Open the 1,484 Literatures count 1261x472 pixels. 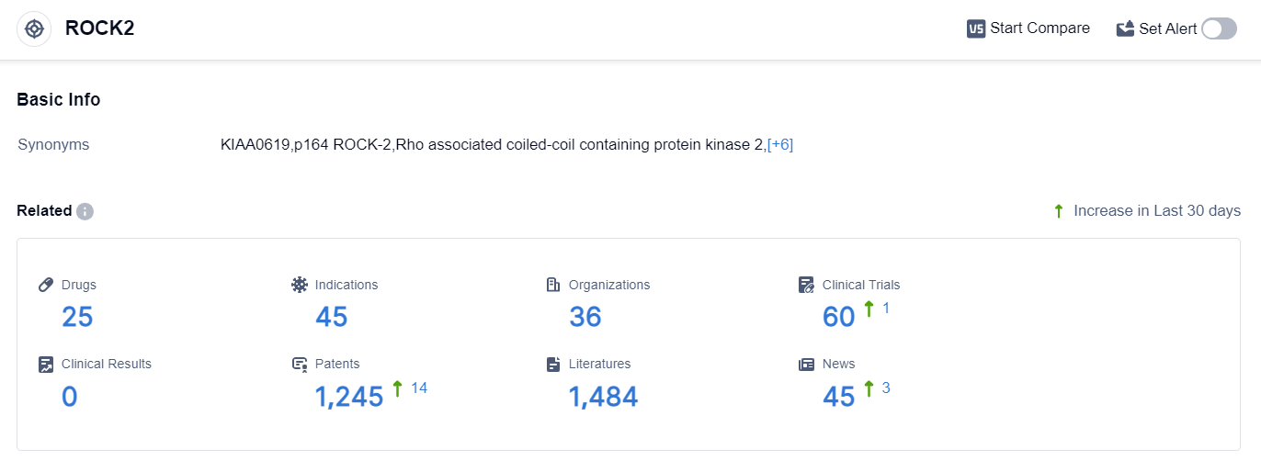(x=603, y=397)
